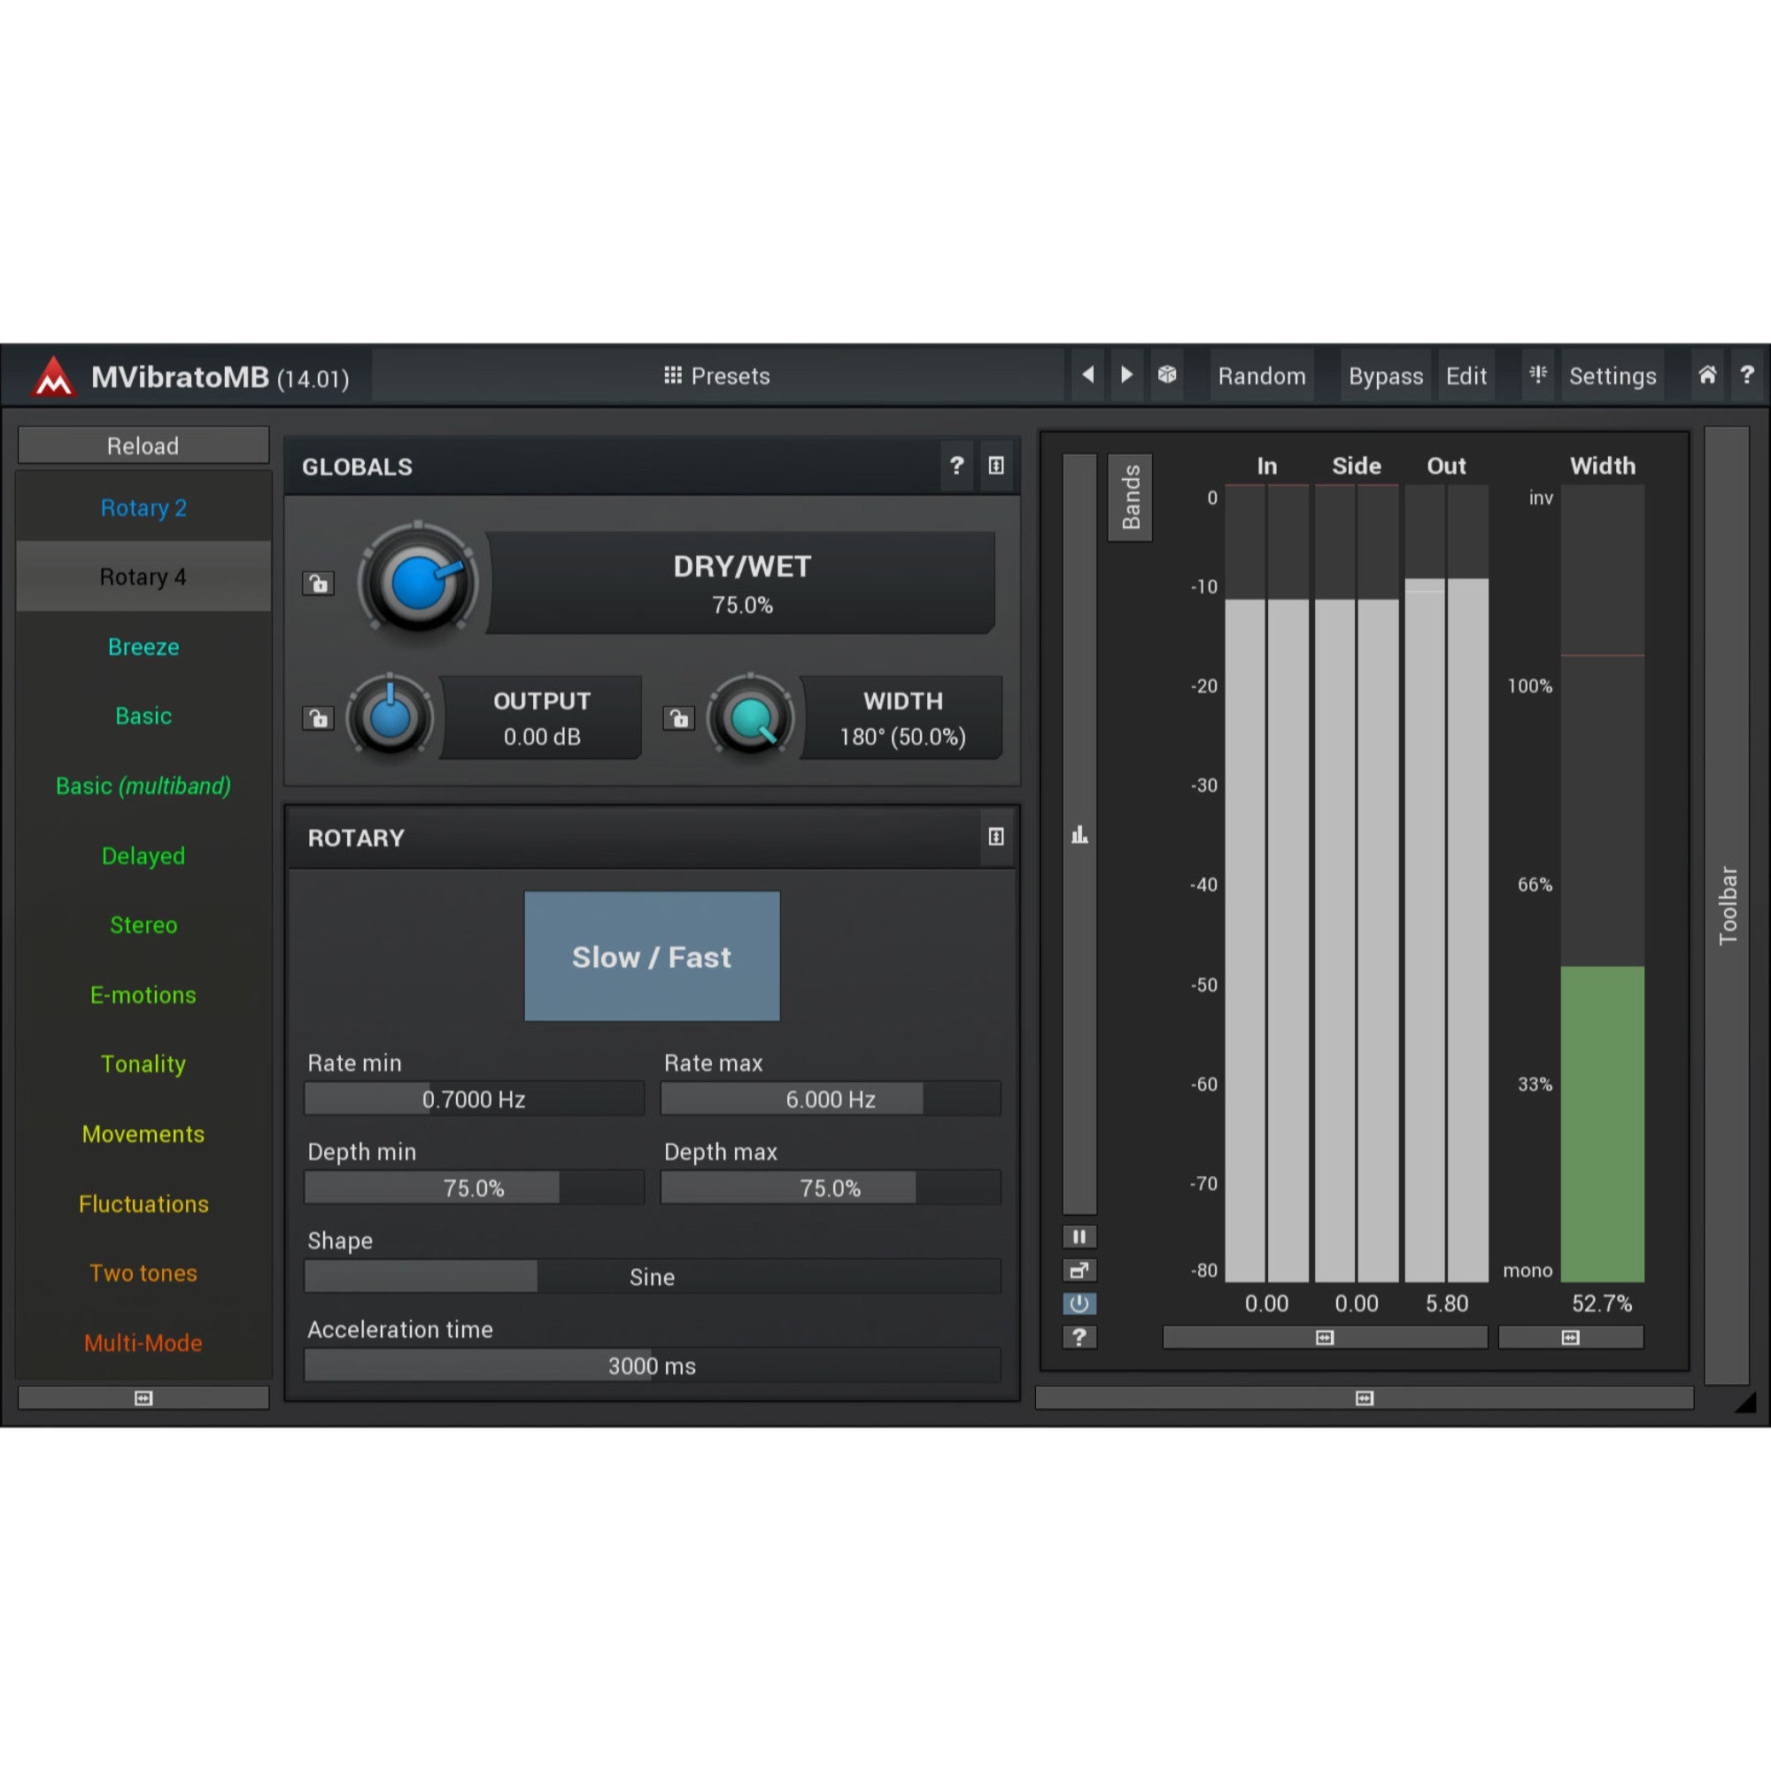
Task: Click the Output gain knob
Action: (x=390, y=717)
